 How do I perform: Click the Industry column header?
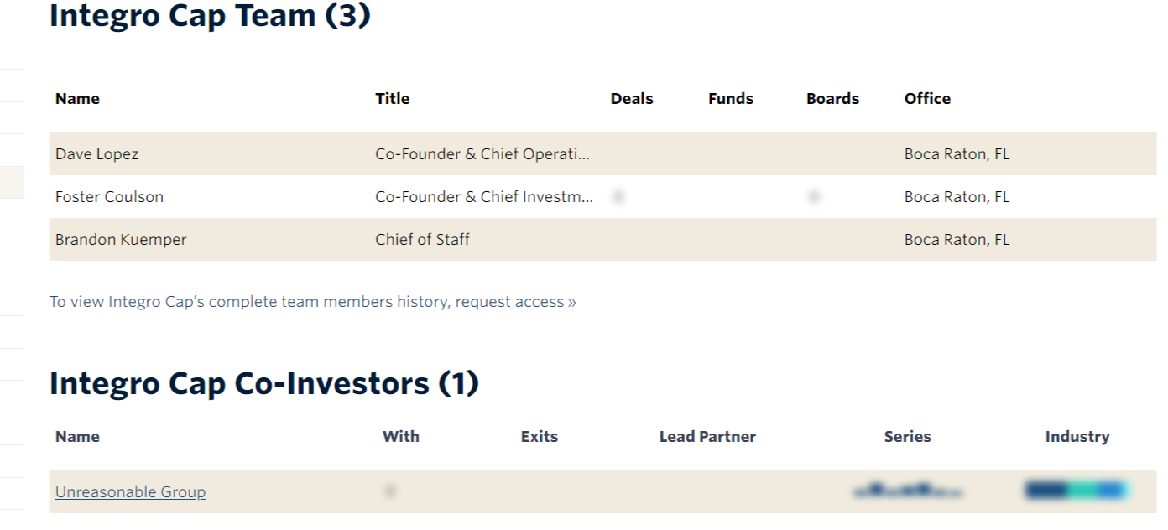(1077, 437)
